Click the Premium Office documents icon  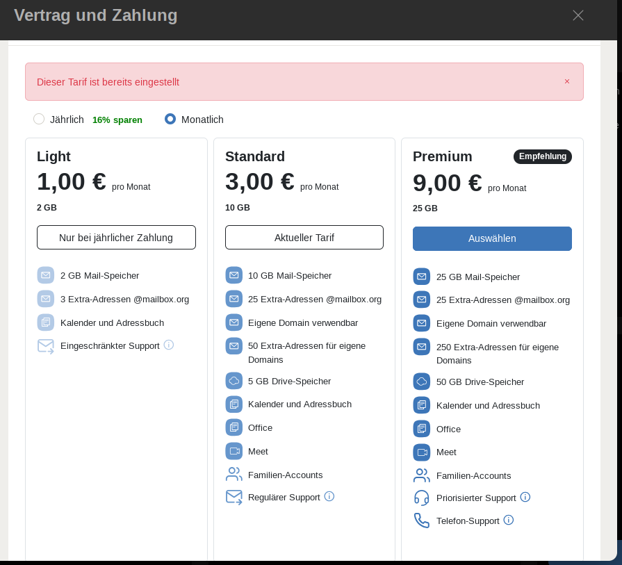point(421,429)
